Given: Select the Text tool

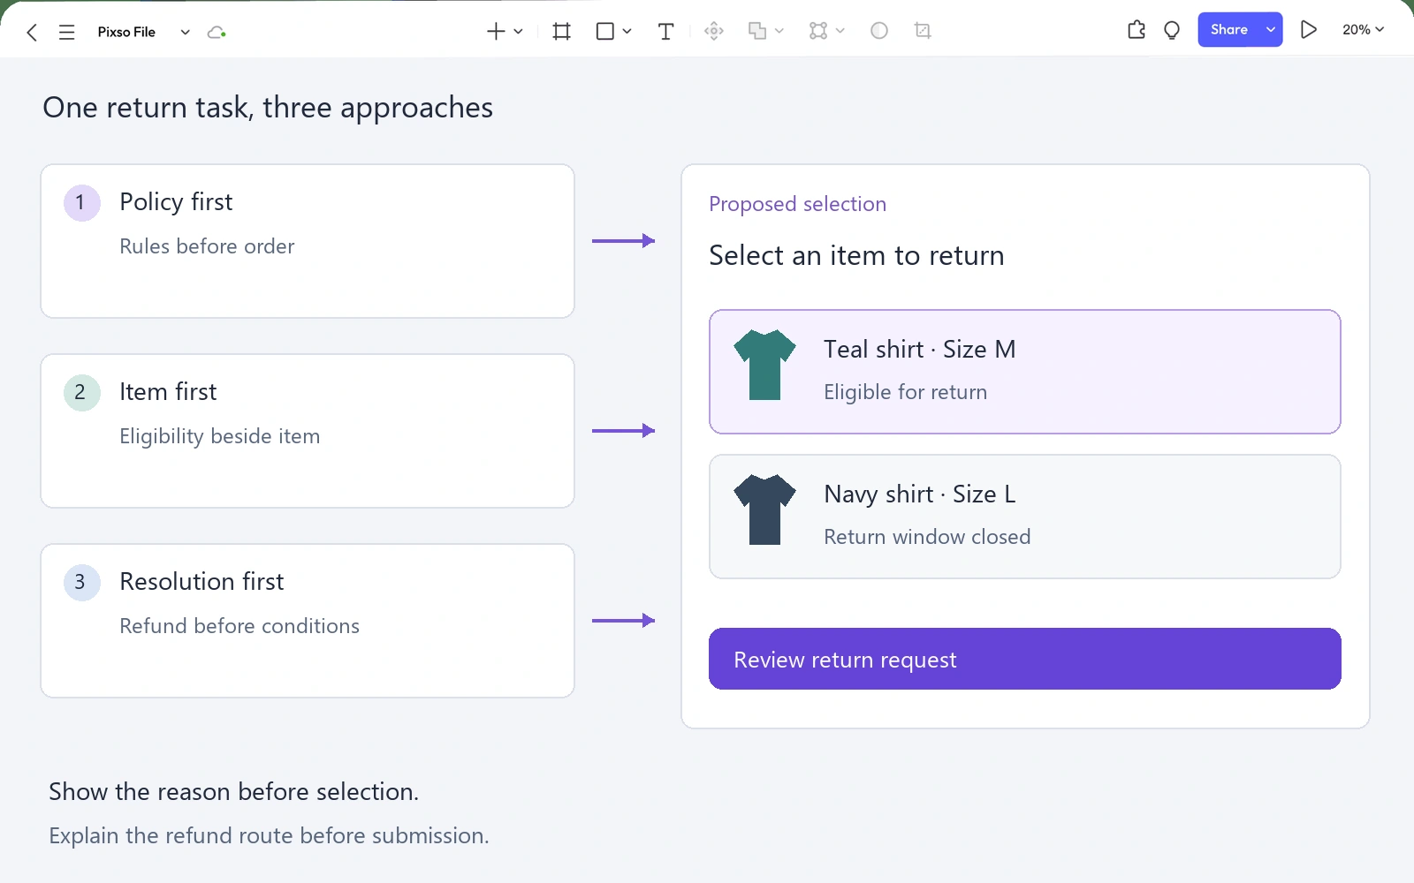Looking at the screenshot, I should pyautogui.click(x=666, y=32).
